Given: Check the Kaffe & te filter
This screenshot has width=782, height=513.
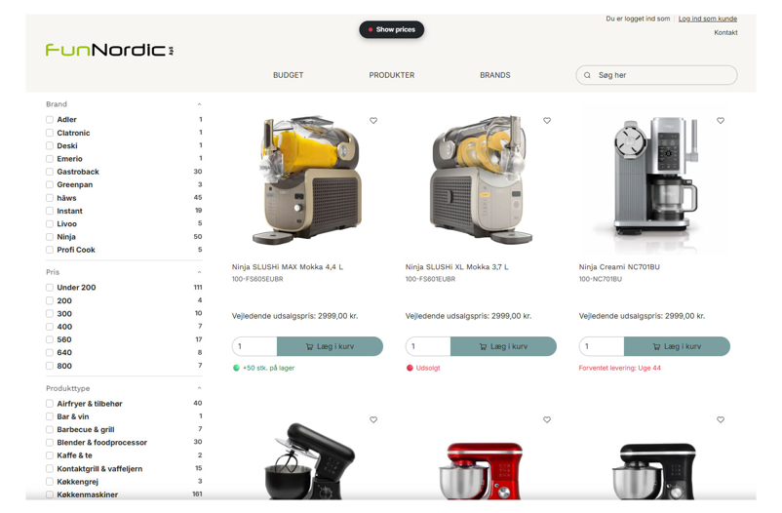Looking at the screenshot, I should pyautogui.click(x=50, y=455).
